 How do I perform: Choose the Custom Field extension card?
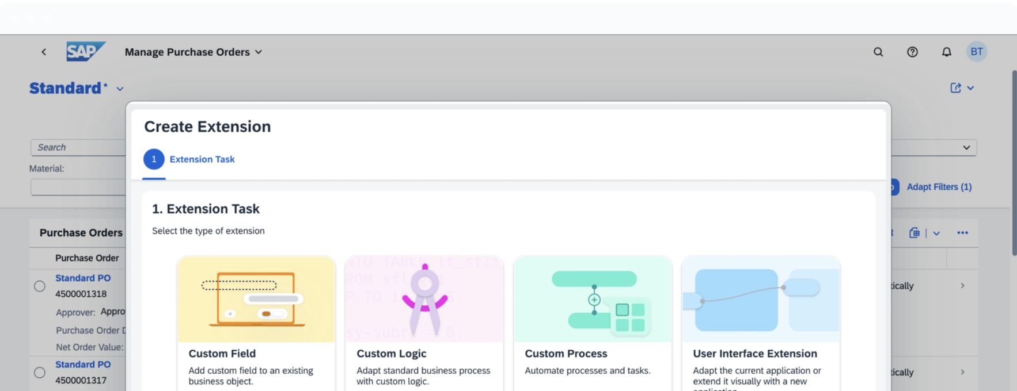[x=256, y=322]
